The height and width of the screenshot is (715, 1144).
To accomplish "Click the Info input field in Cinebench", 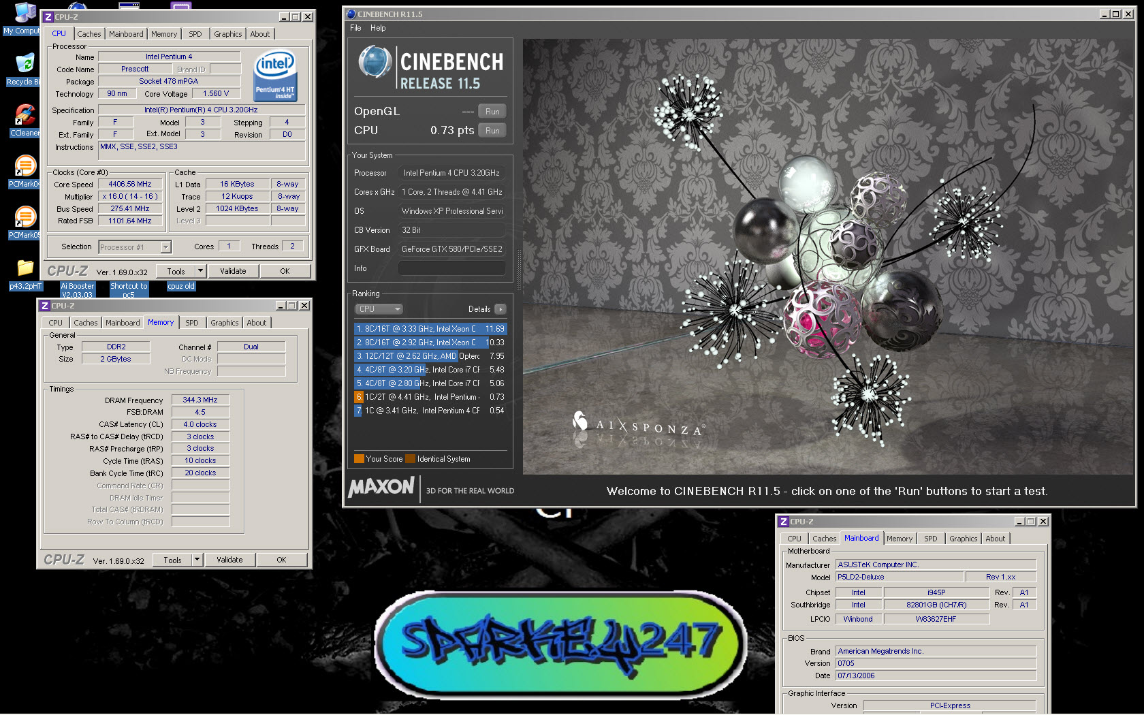I will [x=452, y=268].
